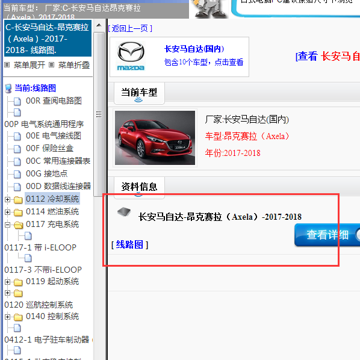This screenshot has width=360, height=360.
Task: Open 0117-3 不带i-ELOOP entry
Action: click(x=43, y=270)
